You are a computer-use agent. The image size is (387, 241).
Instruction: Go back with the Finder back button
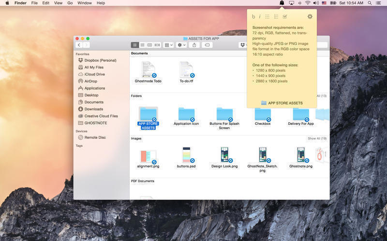(x=79, y=45)
